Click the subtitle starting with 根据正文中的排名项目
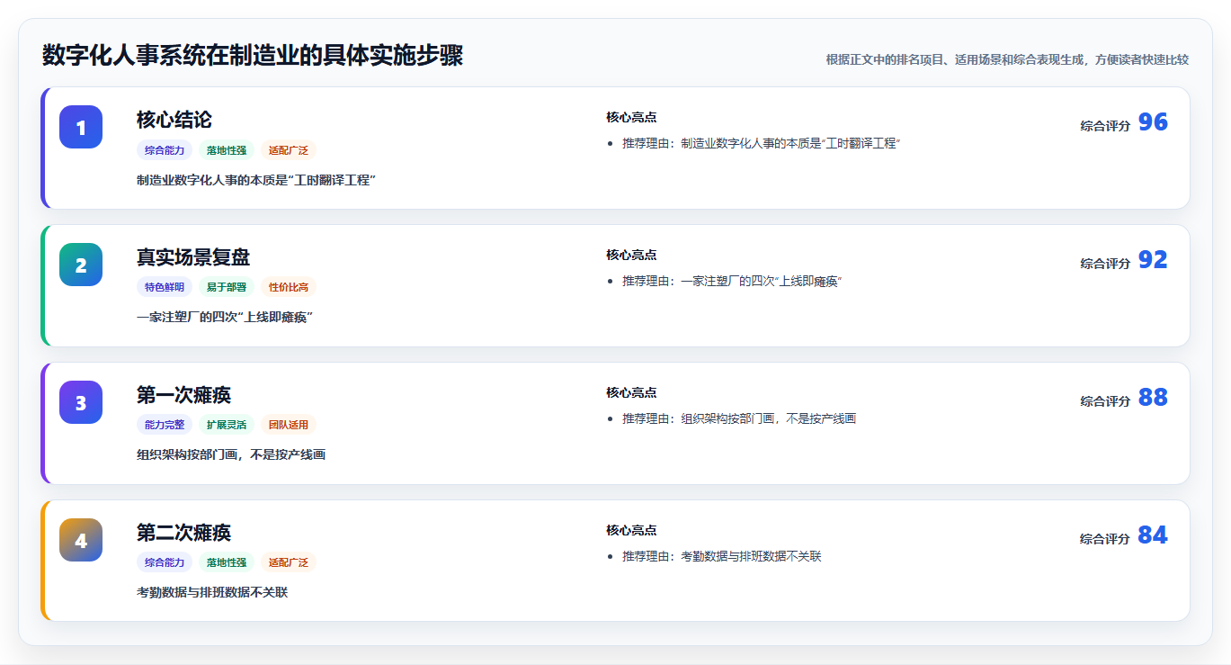Screen dimensions: 1231x665 [x=1007, y=59]
